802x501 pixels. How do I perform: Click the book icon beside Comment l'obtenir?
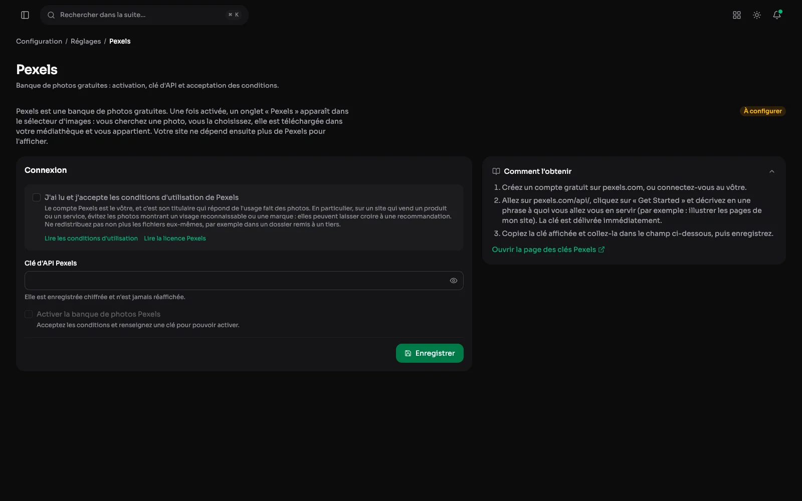coord(496,171)
